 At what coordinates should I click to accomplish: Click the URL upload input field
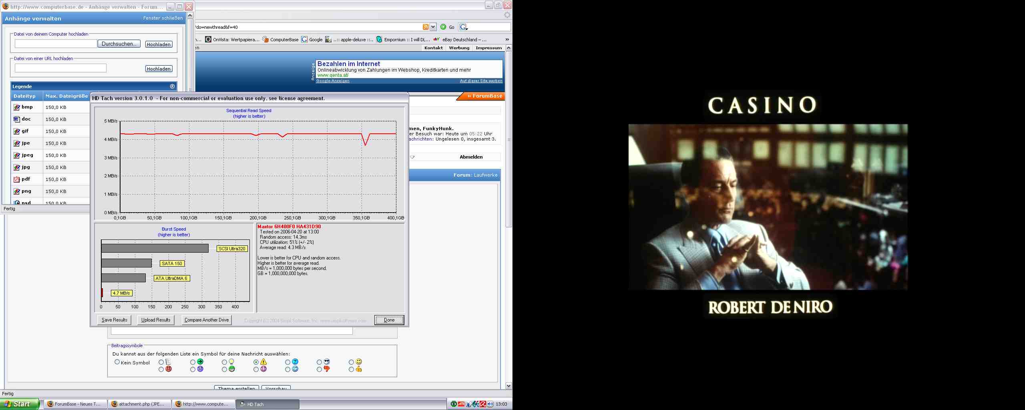pyautogui.click(x=60, y=68)
